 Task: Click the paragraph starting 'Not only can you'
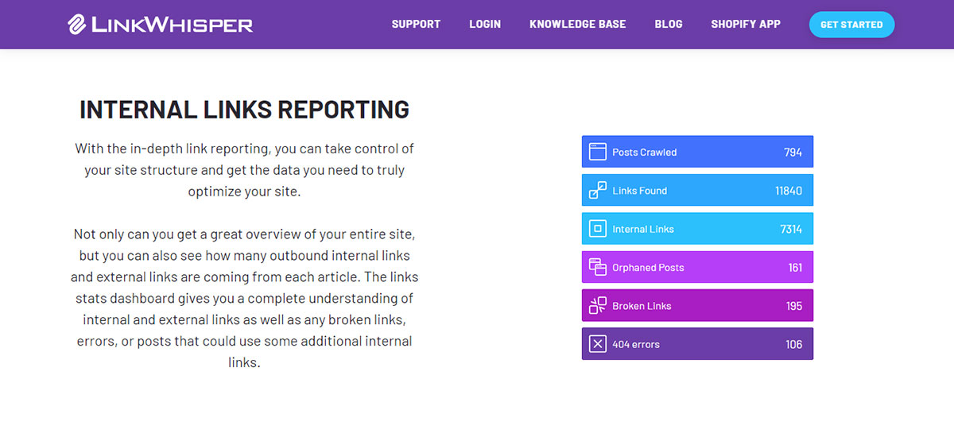point(244,299)
